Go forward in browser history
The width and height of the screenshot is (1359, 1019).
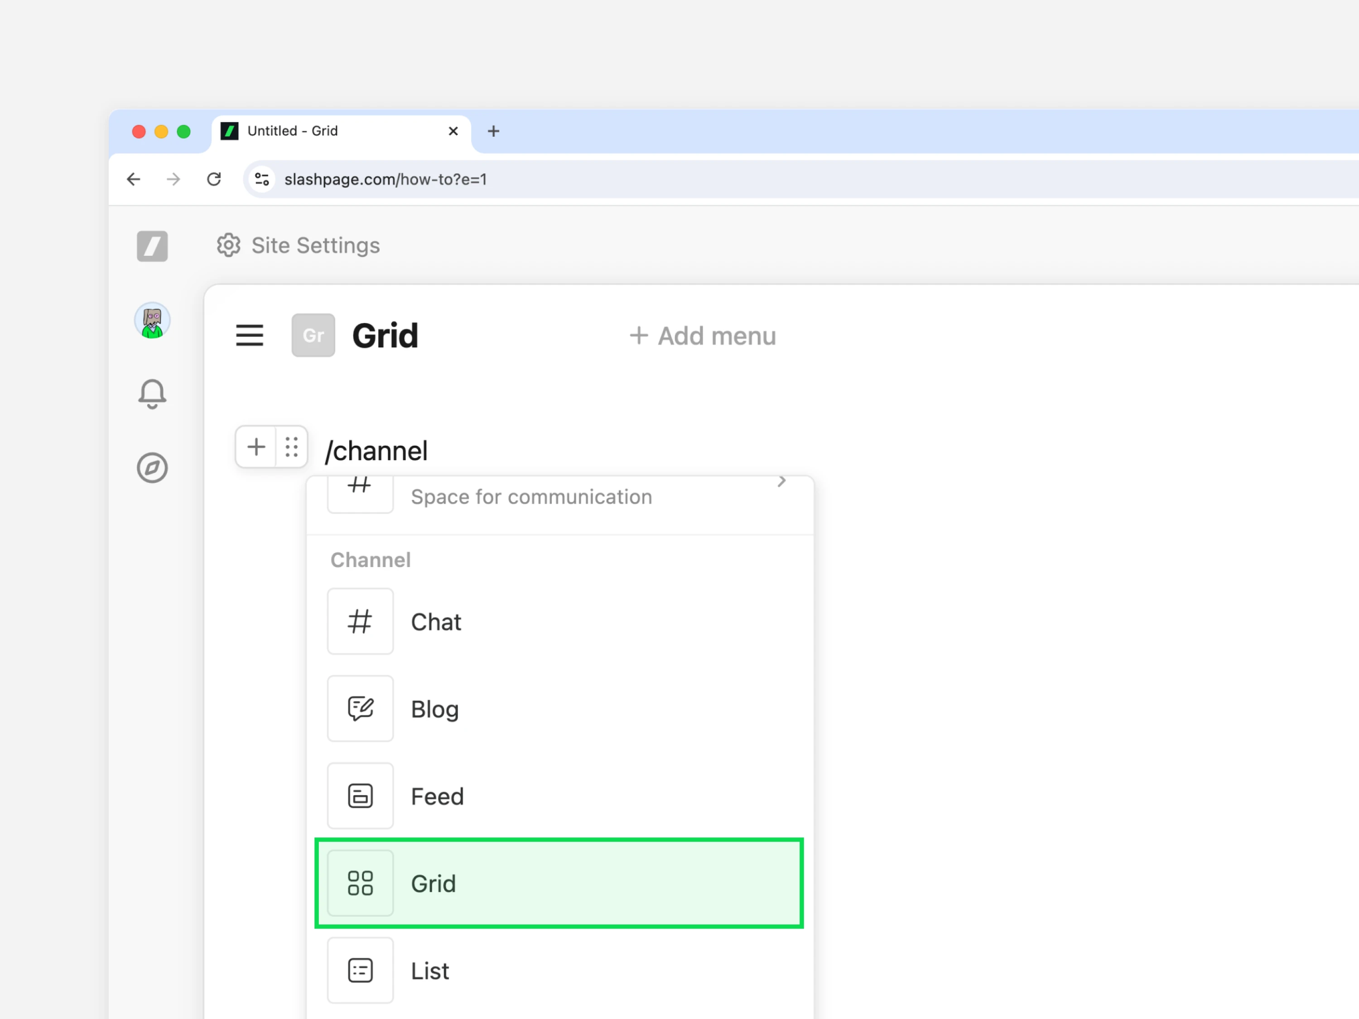[174, 179]
